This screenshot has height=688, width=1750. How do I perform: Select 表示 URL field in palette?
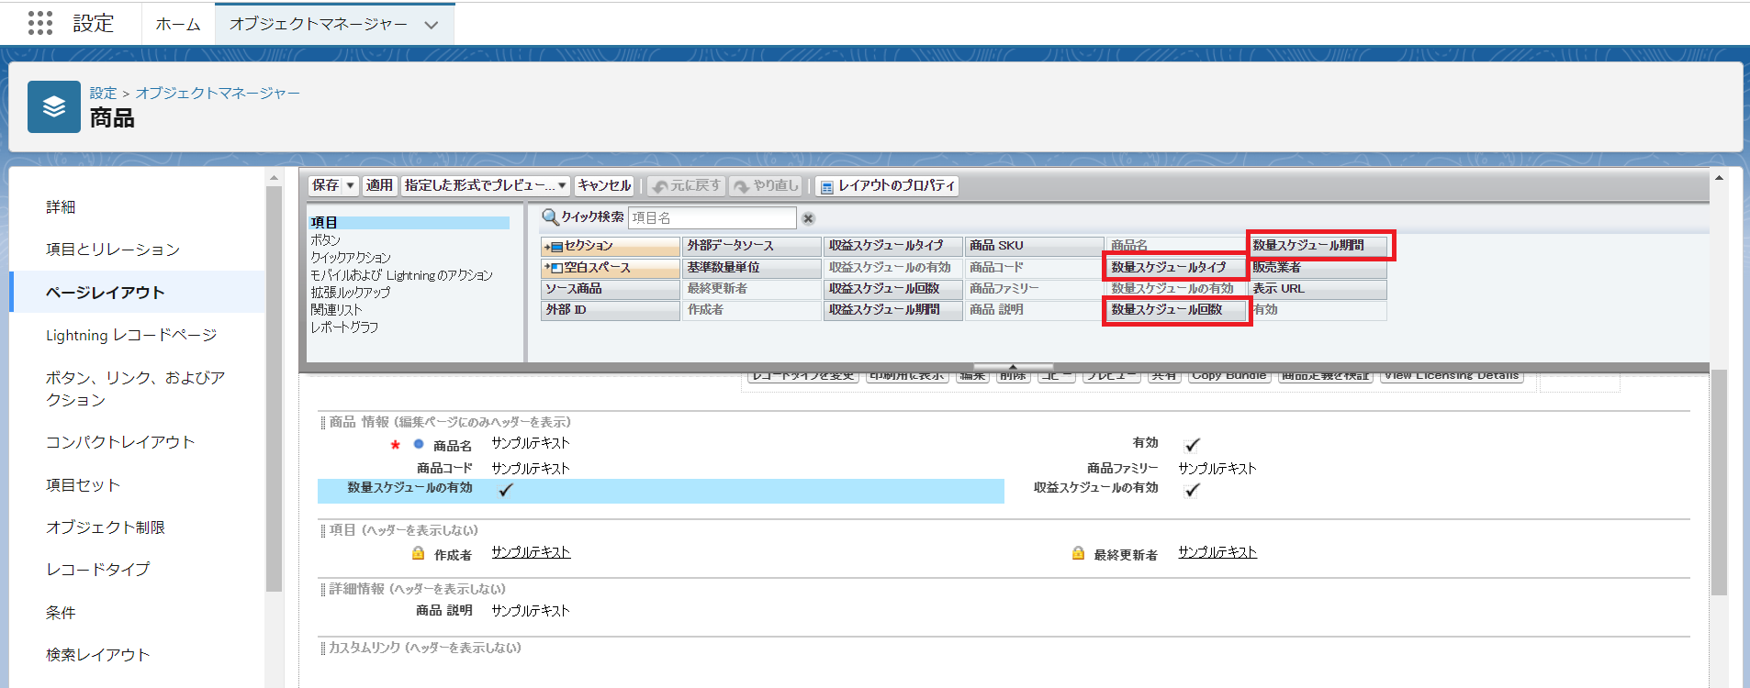coord(1318,289)
